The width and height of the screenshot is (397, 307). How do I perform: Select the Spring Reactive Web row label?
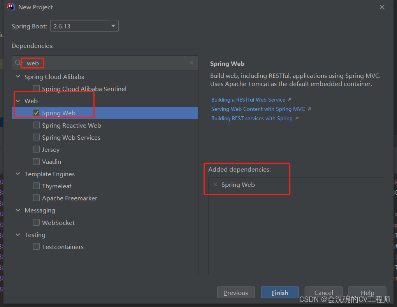pyautogui.click(x=71, y=125)
